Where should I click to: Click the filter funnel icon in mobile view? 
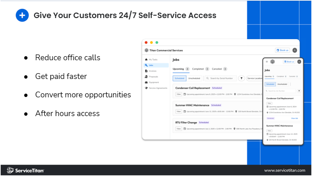(299, 91)
